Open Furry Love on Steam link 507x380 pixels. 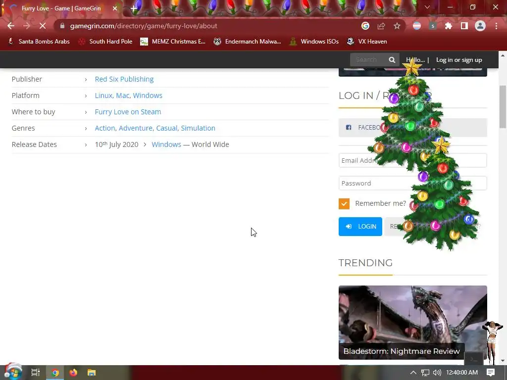point(128,112)
